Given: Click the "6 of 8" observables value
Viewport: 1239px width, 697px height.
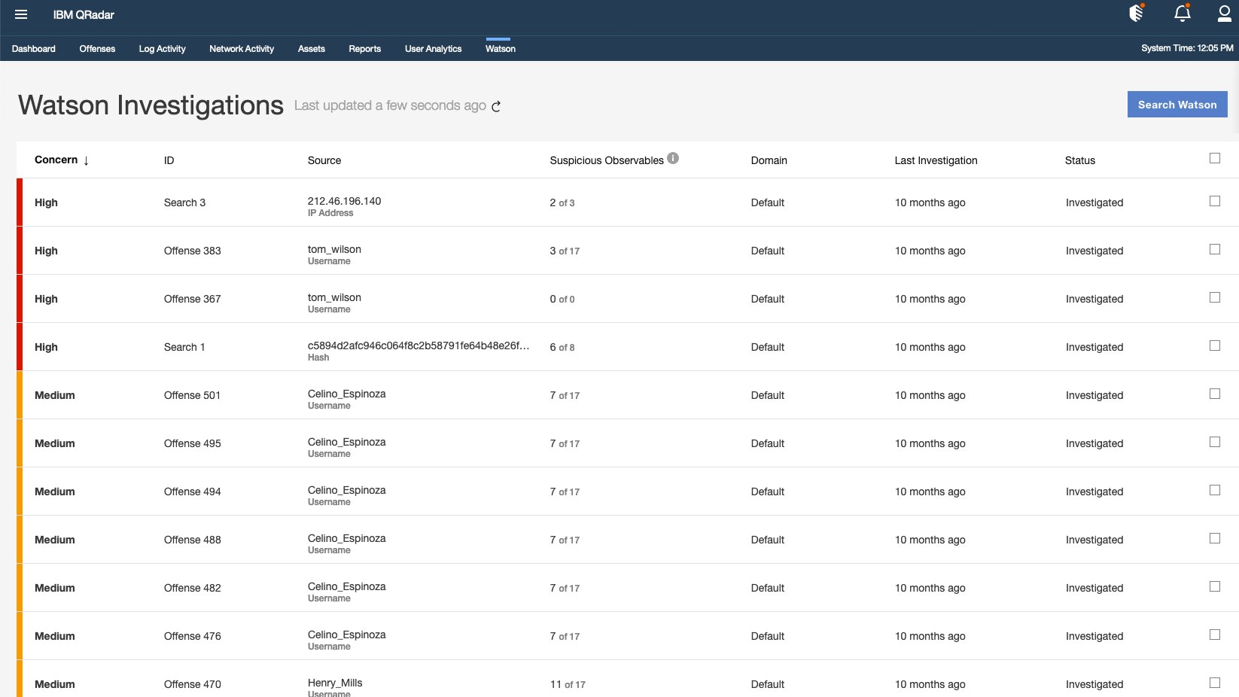Looking at the screenshot, I should (x=562, y=347).
